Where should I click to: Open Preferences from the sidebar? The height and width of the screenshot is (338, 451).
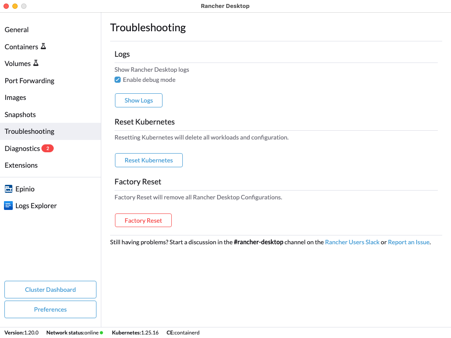pyautogui.click(x=50, y=309)
